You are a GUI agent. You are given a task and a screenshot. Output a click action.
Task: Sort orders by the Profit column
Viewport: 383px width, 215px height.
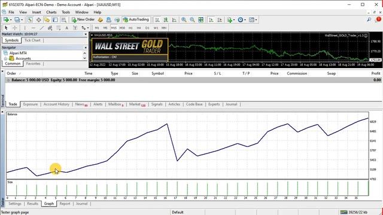[x=375, y=73]
